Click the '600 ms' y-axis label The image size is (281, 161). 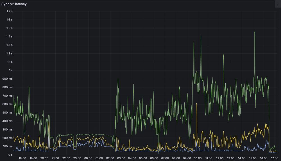point(8,104)
